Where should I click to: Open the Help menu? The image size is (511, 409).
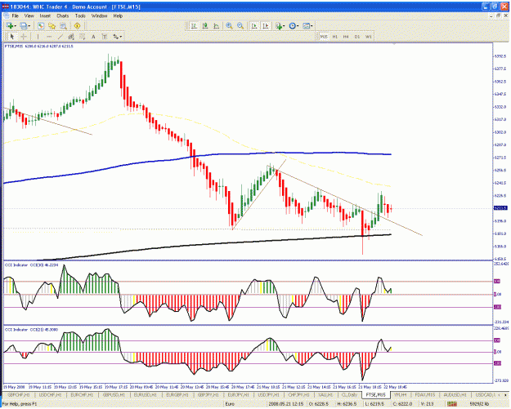[118, 16]
